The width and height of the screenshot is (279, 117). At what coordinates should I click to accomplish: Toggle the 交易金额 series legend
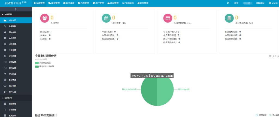pyautogui.click(x=261, y=115)
